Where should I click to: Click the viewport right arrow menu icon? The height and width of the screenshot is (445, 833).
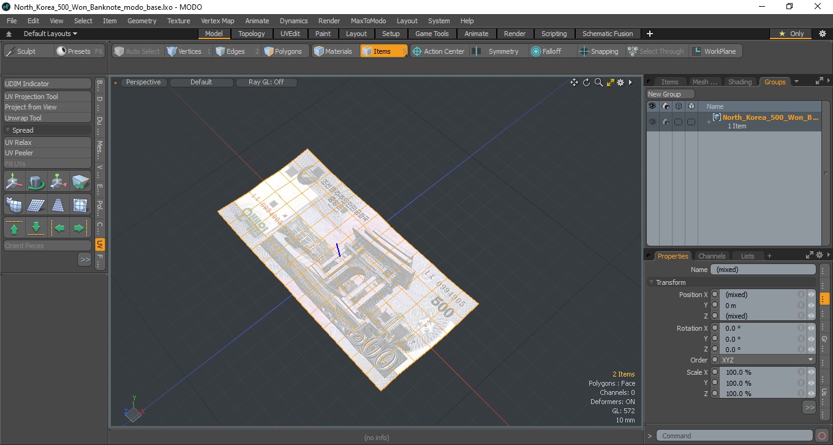(x=630, y=83)
